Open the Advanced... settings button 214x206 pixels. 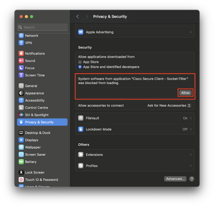pyautogui.click(x=175, y=179)
